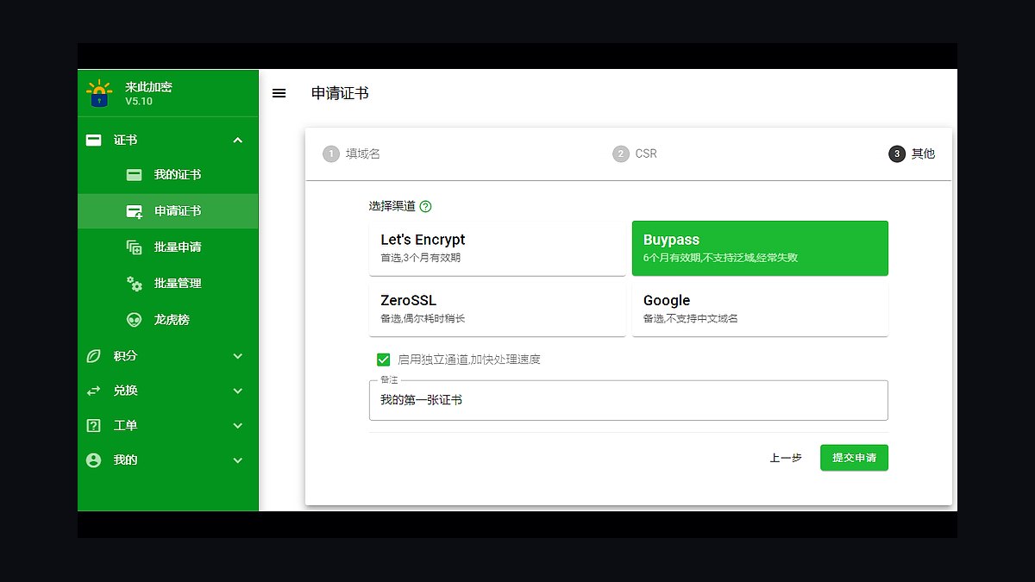The height and width of the screenshot is (582, 1035).
Task: Select the Let's Encrypt channel
Action: (497, 248)
